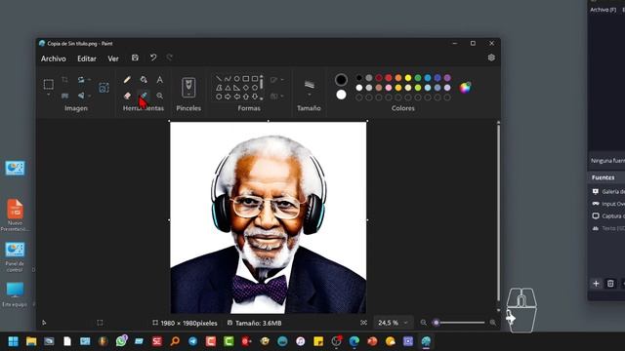Choose the rectangular selection tool

48,85
